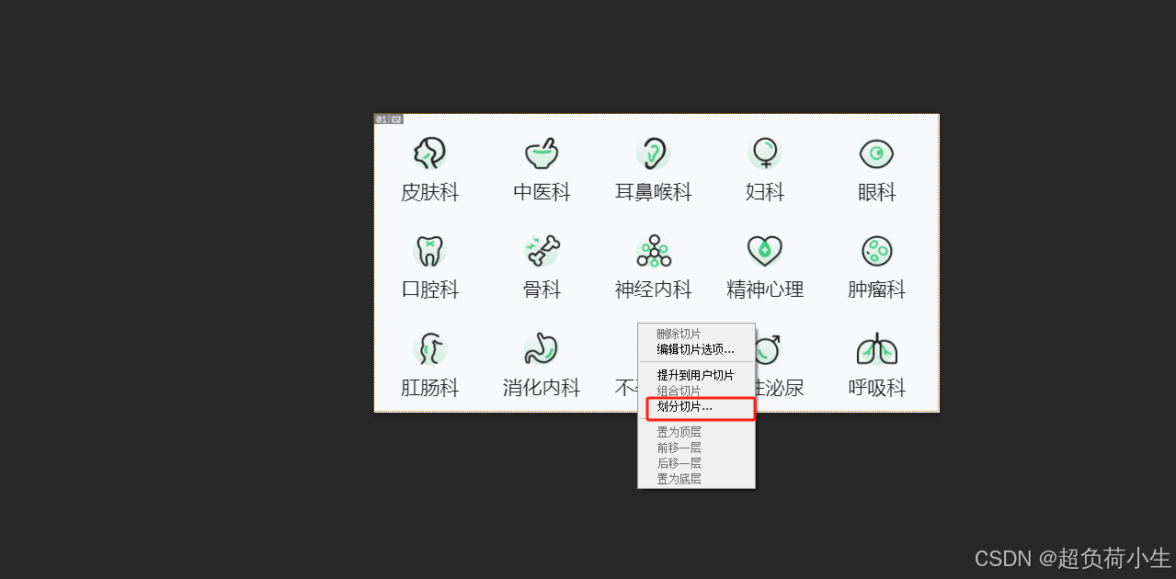Choose 编辑切片选项... in the context menu
The image size is (1176, 579).
pyautogui.click(x=696, y=349)
